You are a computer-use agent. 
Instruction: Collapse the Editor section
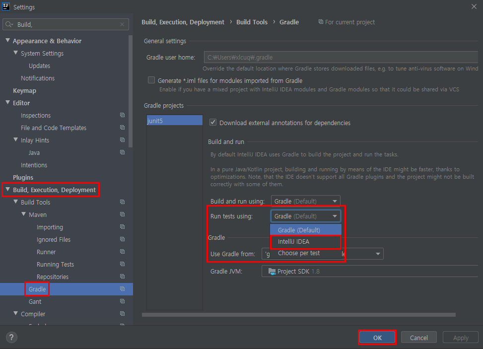(8, 102)
